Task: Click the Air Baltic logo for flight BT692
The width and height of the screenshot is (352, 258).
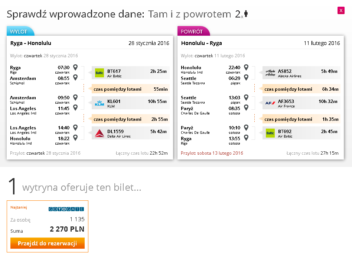Action: pos(270,133)
